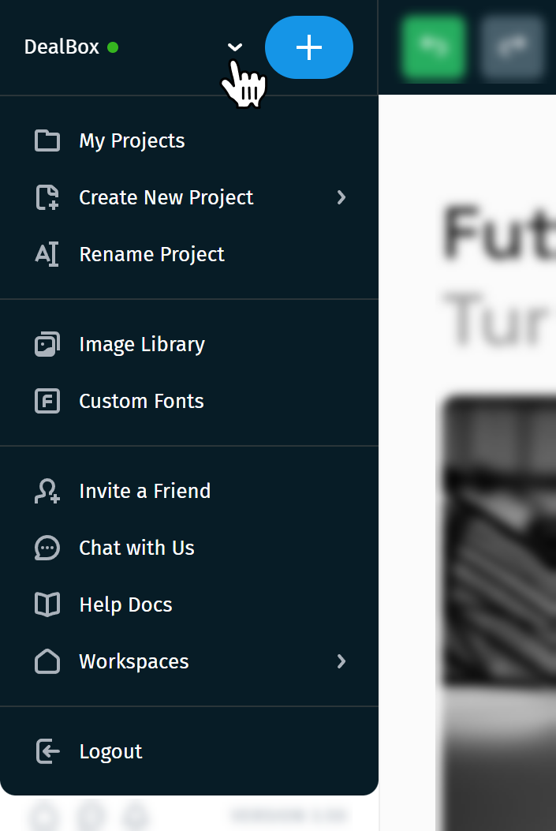The height and width of the screenshot is (831, 556).
Task: Open My Projects menu item
Action: point(189,141)
